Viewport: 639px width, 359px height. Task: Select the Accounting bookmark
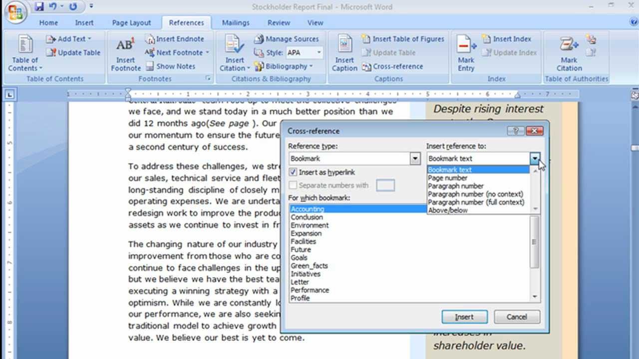click(358, 209)
